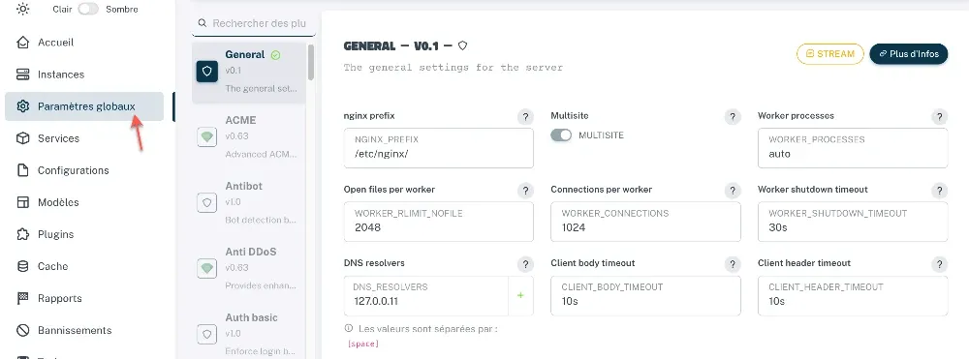Select the ACME plugin entry
This screenshot has height=359, width=969.
(248, 137)
